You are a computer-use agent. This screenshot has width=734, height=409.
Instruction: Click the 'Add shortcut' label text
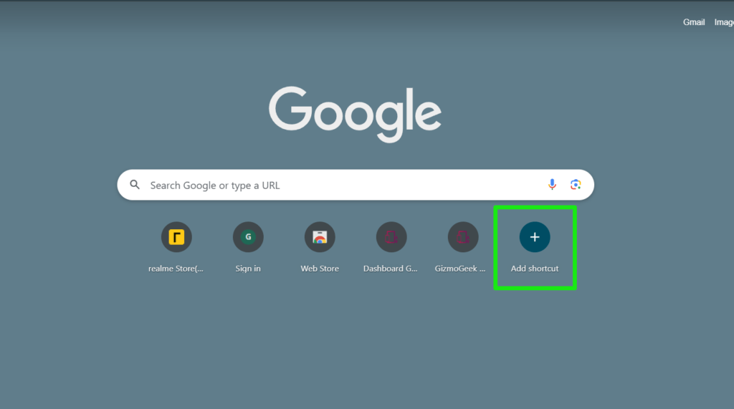coord(535,269)
